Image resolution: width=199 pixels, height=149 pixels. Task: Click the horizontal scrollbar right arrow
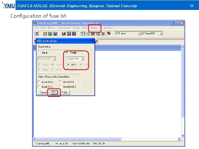tap(179, 139)
